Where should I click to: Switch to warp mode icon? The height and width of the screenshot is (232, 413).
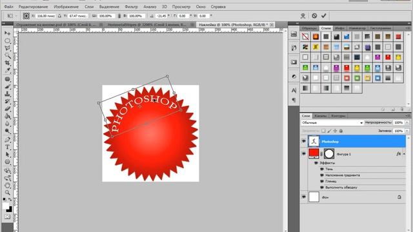tap(303, 15)
